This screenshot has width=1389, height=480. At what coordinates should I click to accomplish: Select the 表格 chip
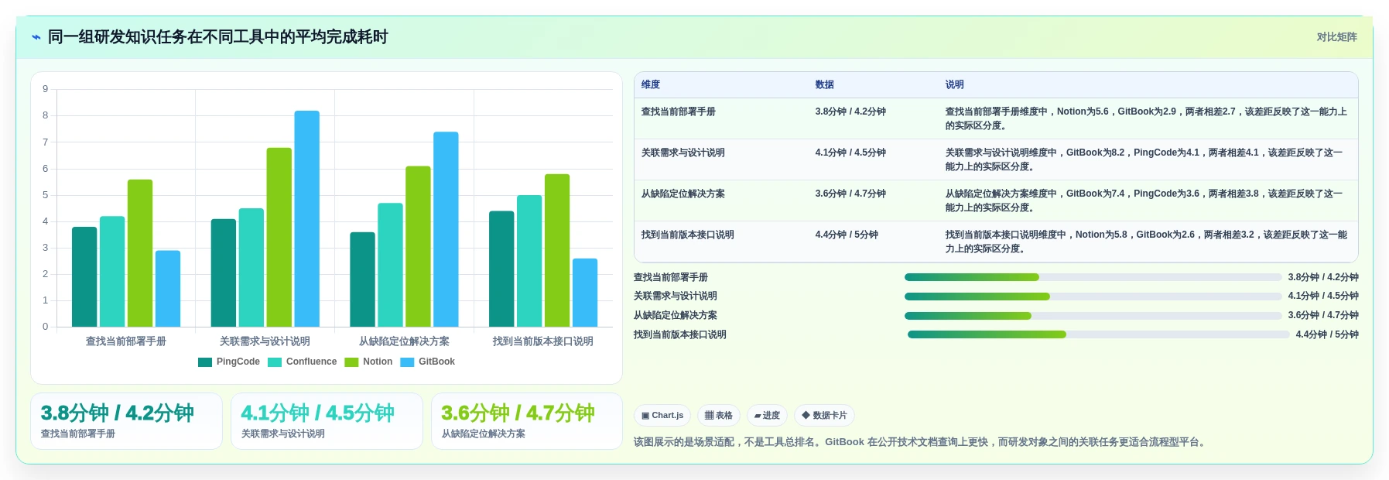point(719,416)
